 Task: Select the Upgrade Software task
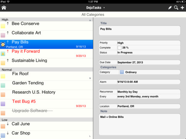click(46, 113)
